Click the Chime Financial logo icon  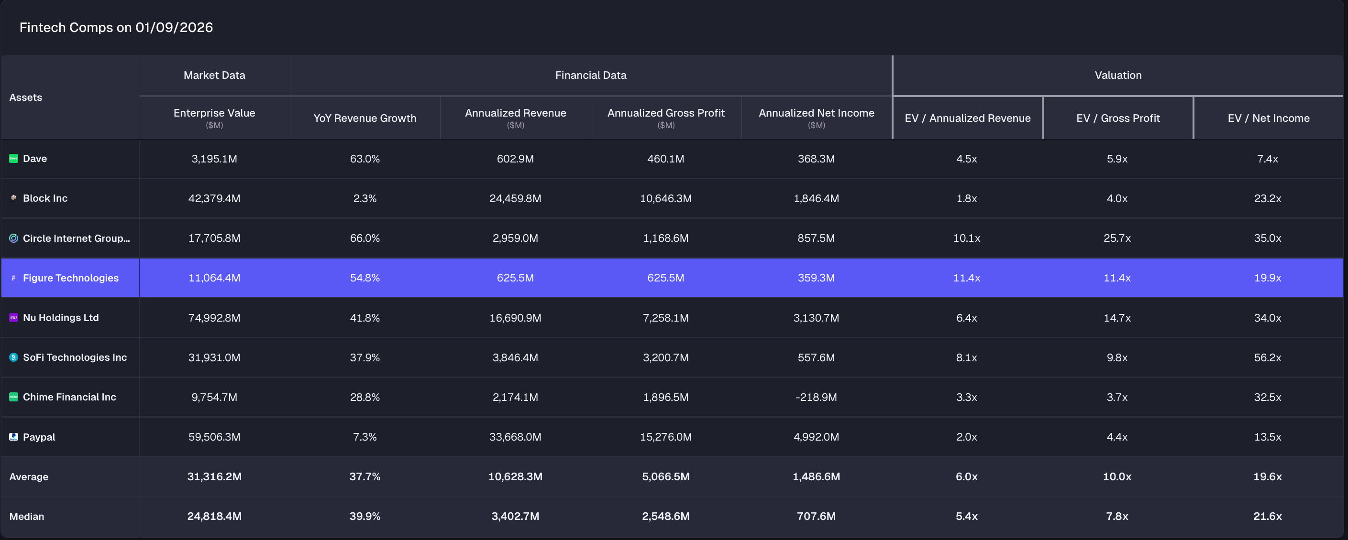(13, 397)
